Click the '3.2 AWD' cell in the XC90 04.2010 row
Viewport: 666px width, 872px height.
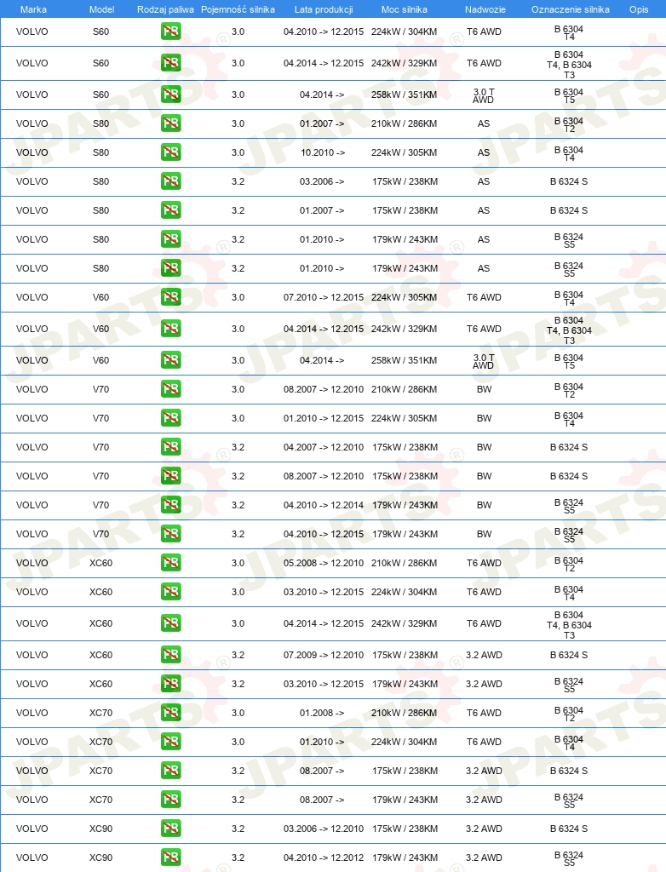tap(484, 858)
